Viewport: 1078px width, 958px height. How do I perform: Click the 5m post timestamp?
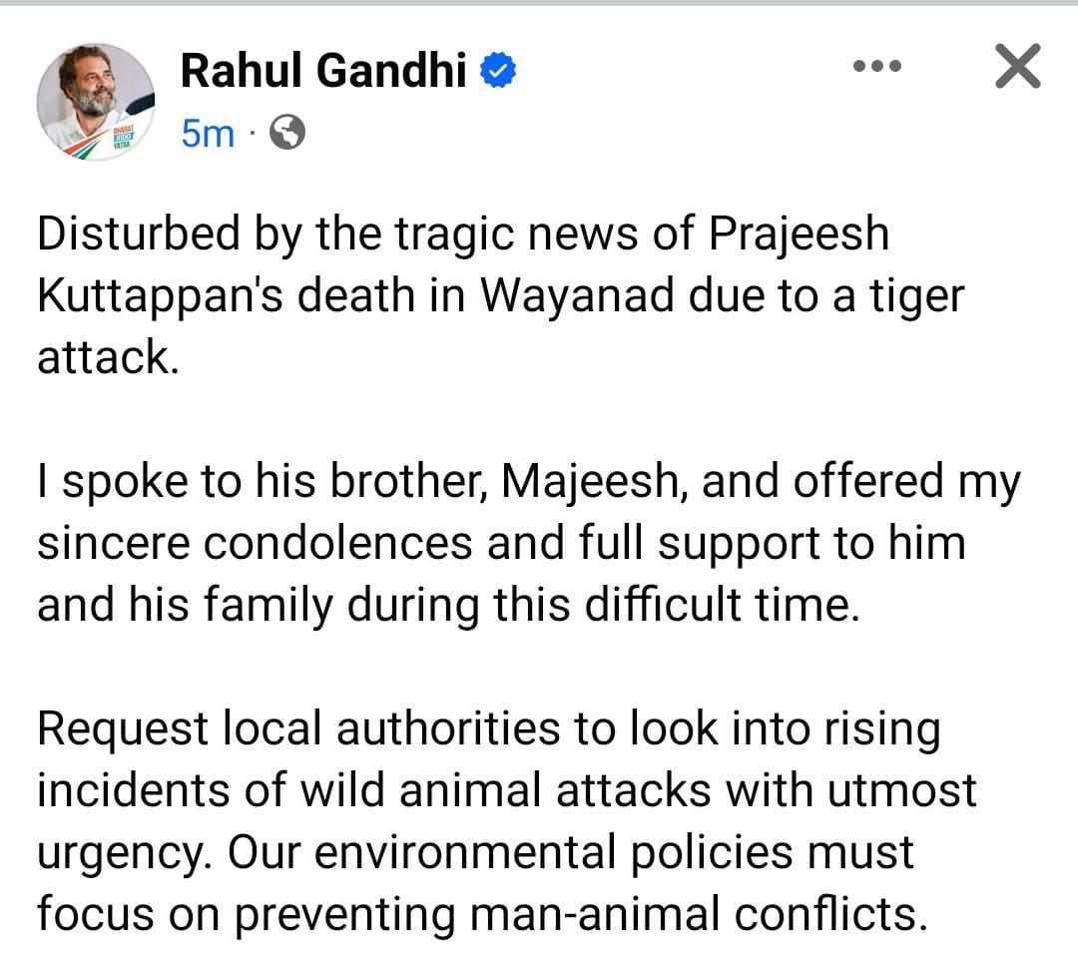(x=207, y=133)
